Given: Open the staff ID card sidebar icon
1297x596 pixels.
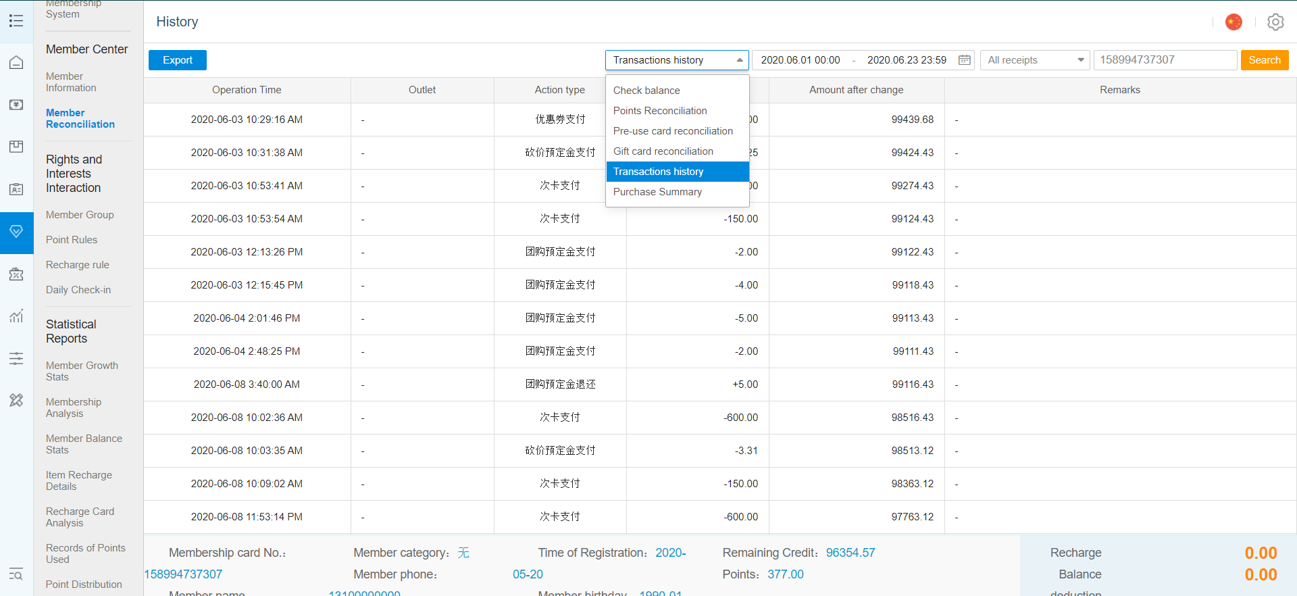Looking at the screenshot, I should 16,189.
